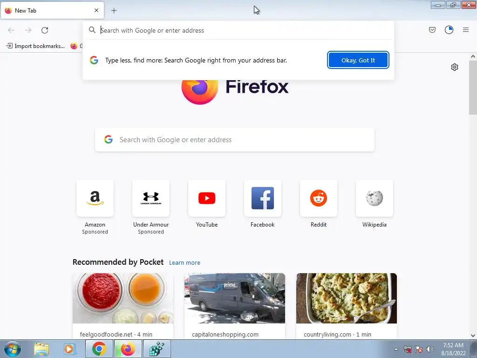Click the feelgoodfoodie.net · 4 min text
The width and height of the screenshot is (477, 358).
point(116,334)
